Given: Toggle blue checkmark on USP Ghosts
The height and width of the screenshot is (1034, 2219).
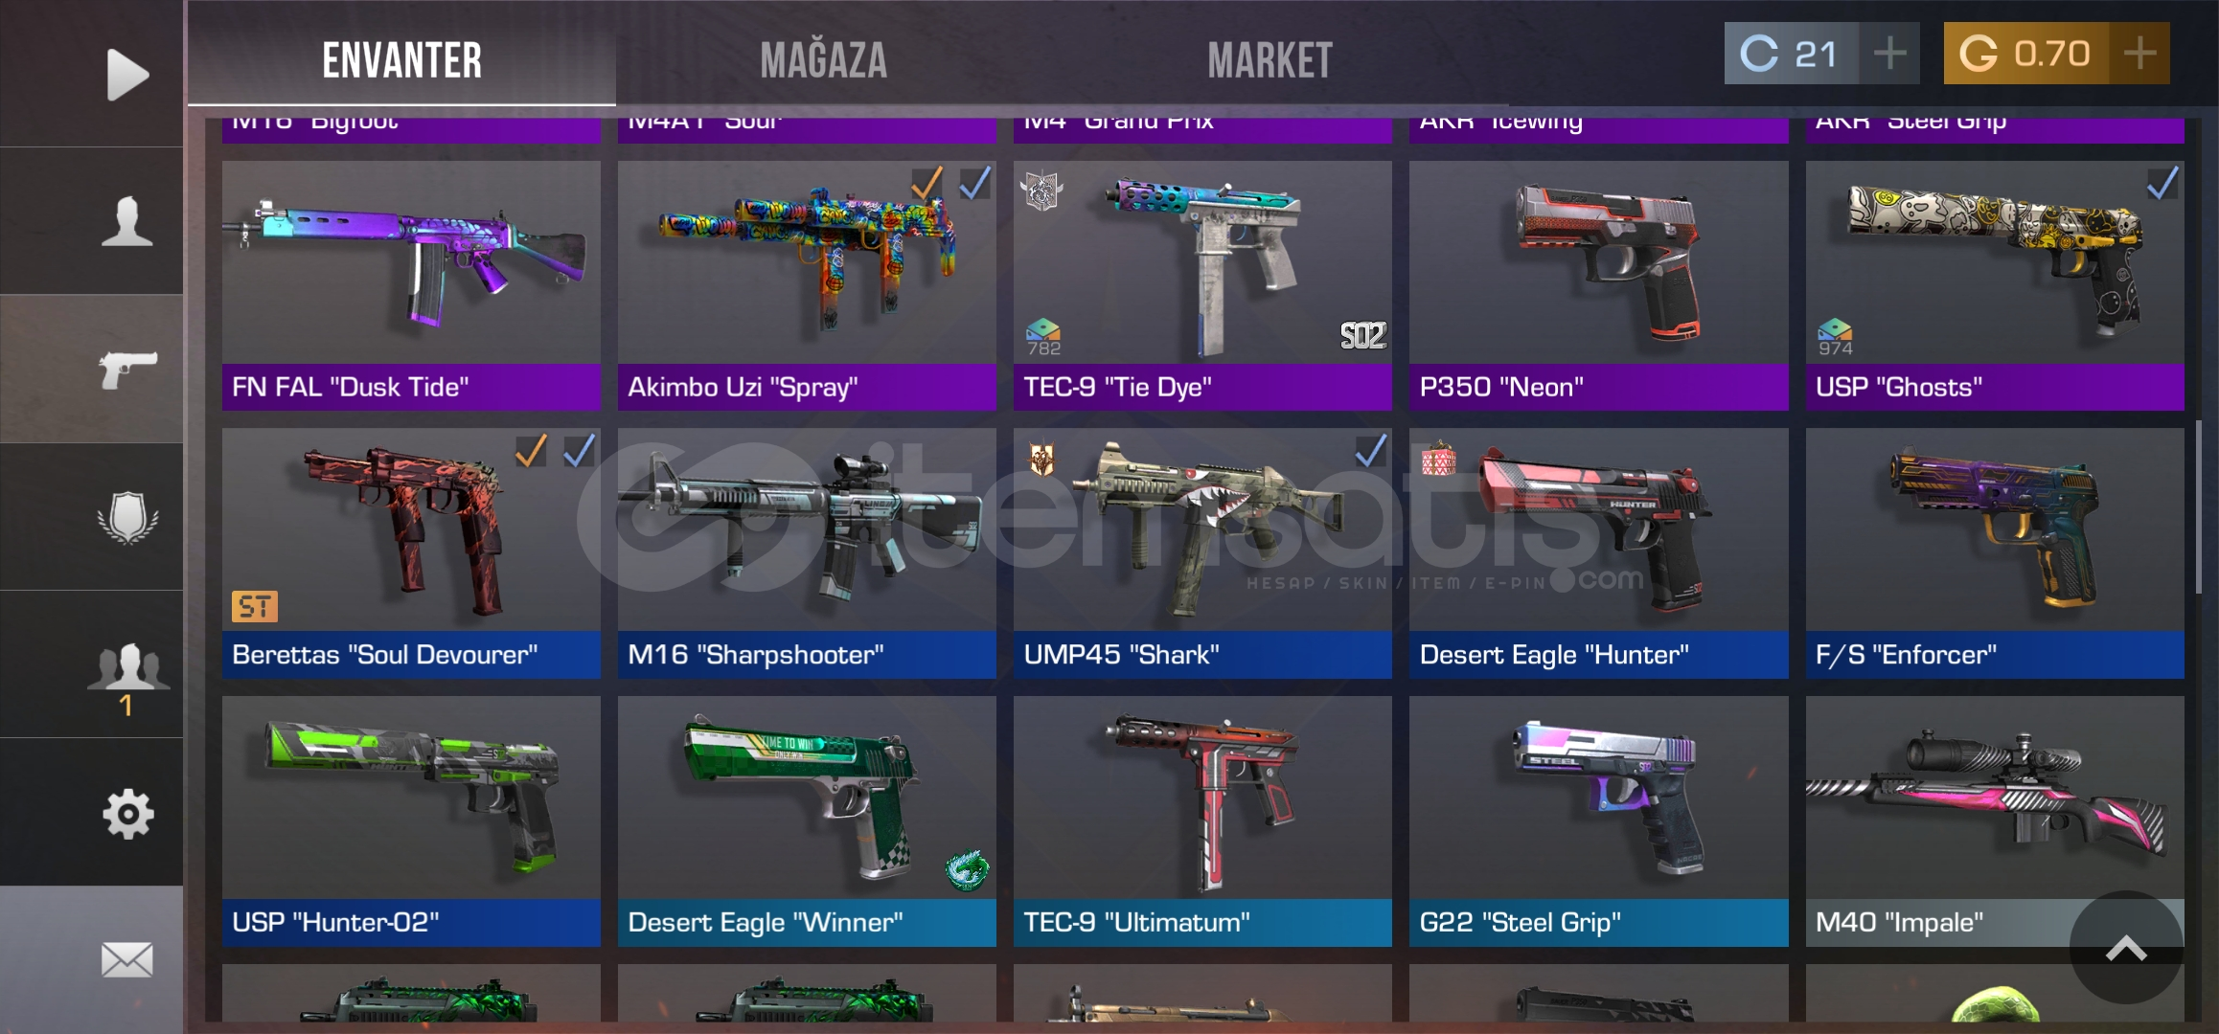Looking at the screenshot, I should tap(2162, 182).
